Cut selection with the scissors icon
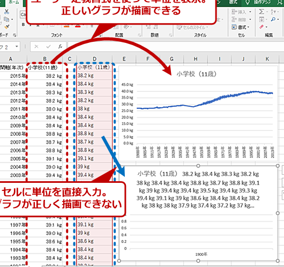 click(x=7, y=12)
